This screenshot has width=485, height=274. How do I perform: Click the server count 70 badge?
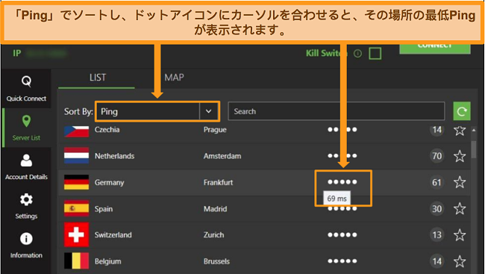436,156
